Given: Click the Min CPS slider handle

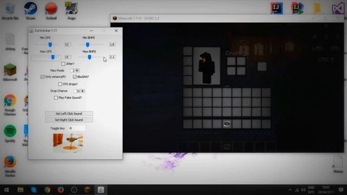Looking at the screenshot, I should click(x=50, y=44).
